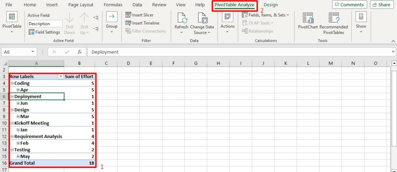Switch to the Review tab
This screenshot has height=172, width=397.
tap(159, 5)
